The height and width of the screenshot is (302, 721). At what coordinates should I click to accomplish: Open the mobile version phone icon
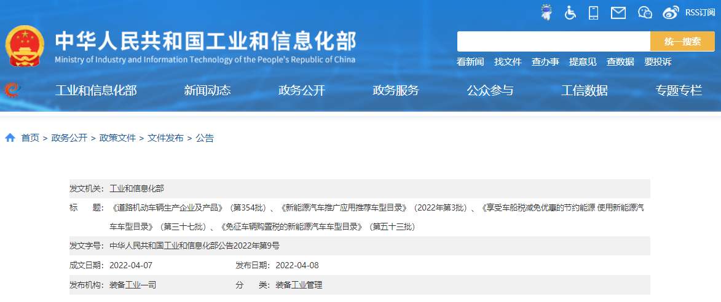(594, 12)
